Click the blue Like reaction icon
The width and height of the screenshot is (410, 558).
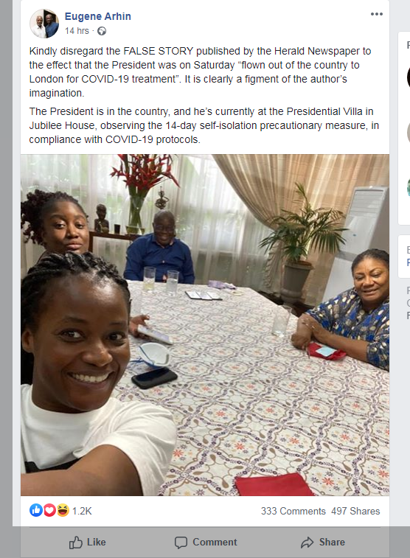pyautogui.click(x=36, y=510)
